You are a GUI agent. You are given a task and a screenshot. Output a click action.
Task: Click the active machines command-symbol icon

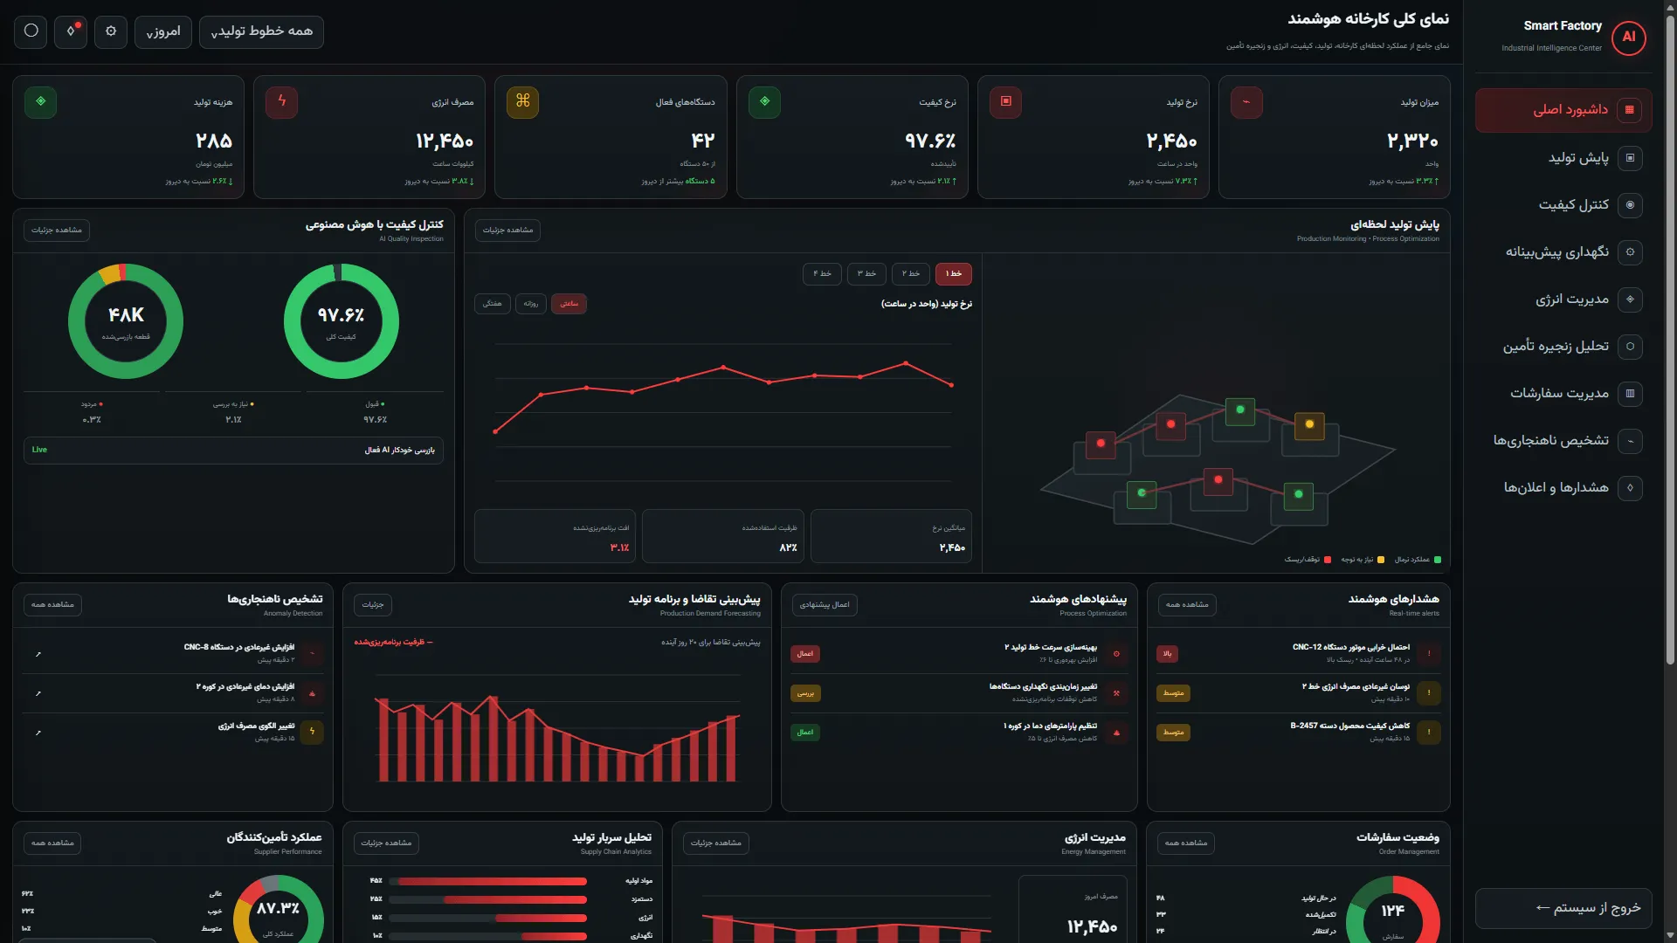tap(522, 101)
